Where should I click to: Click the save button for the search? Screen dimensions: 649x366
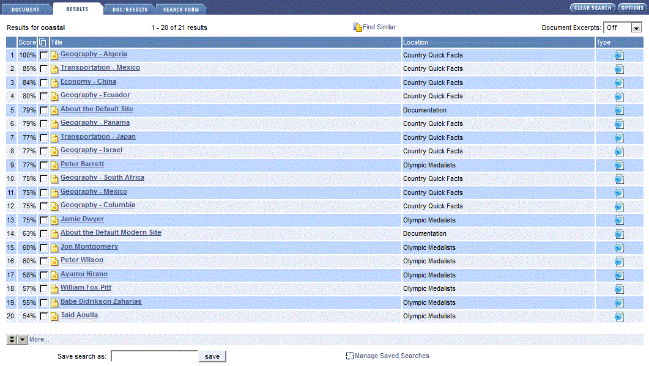pos(212,356)
